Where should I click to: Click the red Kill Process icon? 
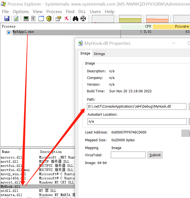pyautogui.click(x=66, y=19)
